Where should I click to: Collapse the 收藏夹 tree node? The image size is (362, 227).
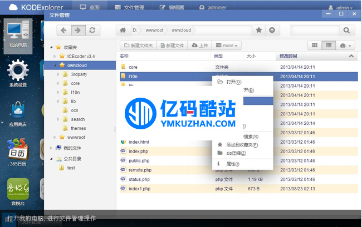click(51, 47)
